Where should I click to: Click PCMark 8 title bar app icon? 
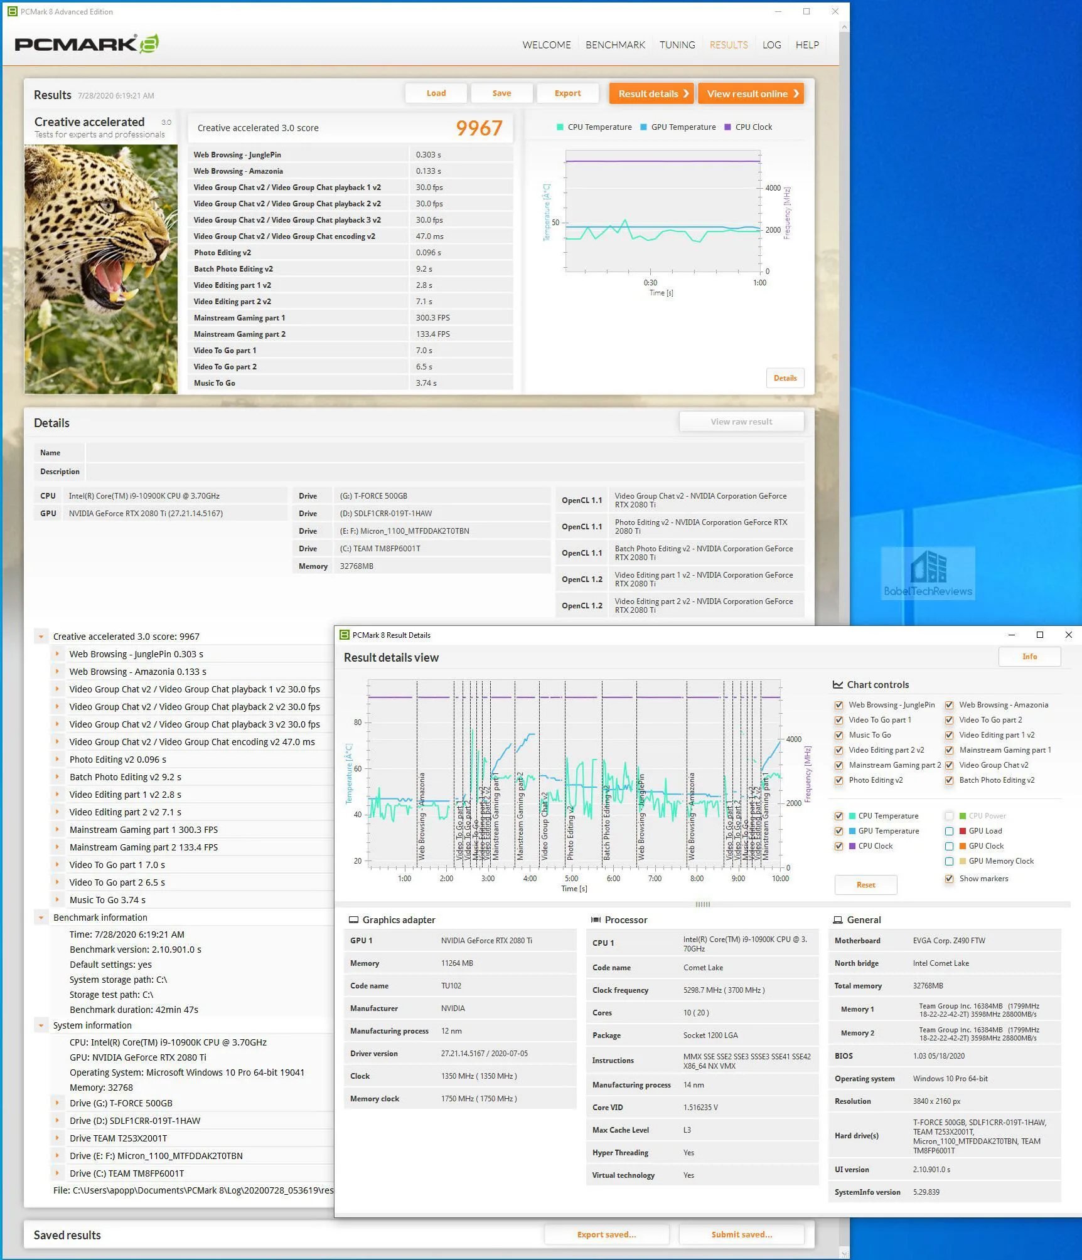point(12,11)
